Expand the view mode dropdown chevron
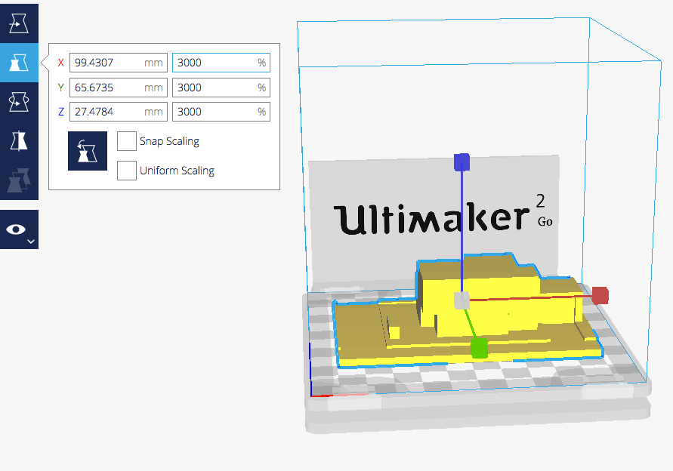The width and height of the screenshot is (673, 471). click(x=31, y=242)
